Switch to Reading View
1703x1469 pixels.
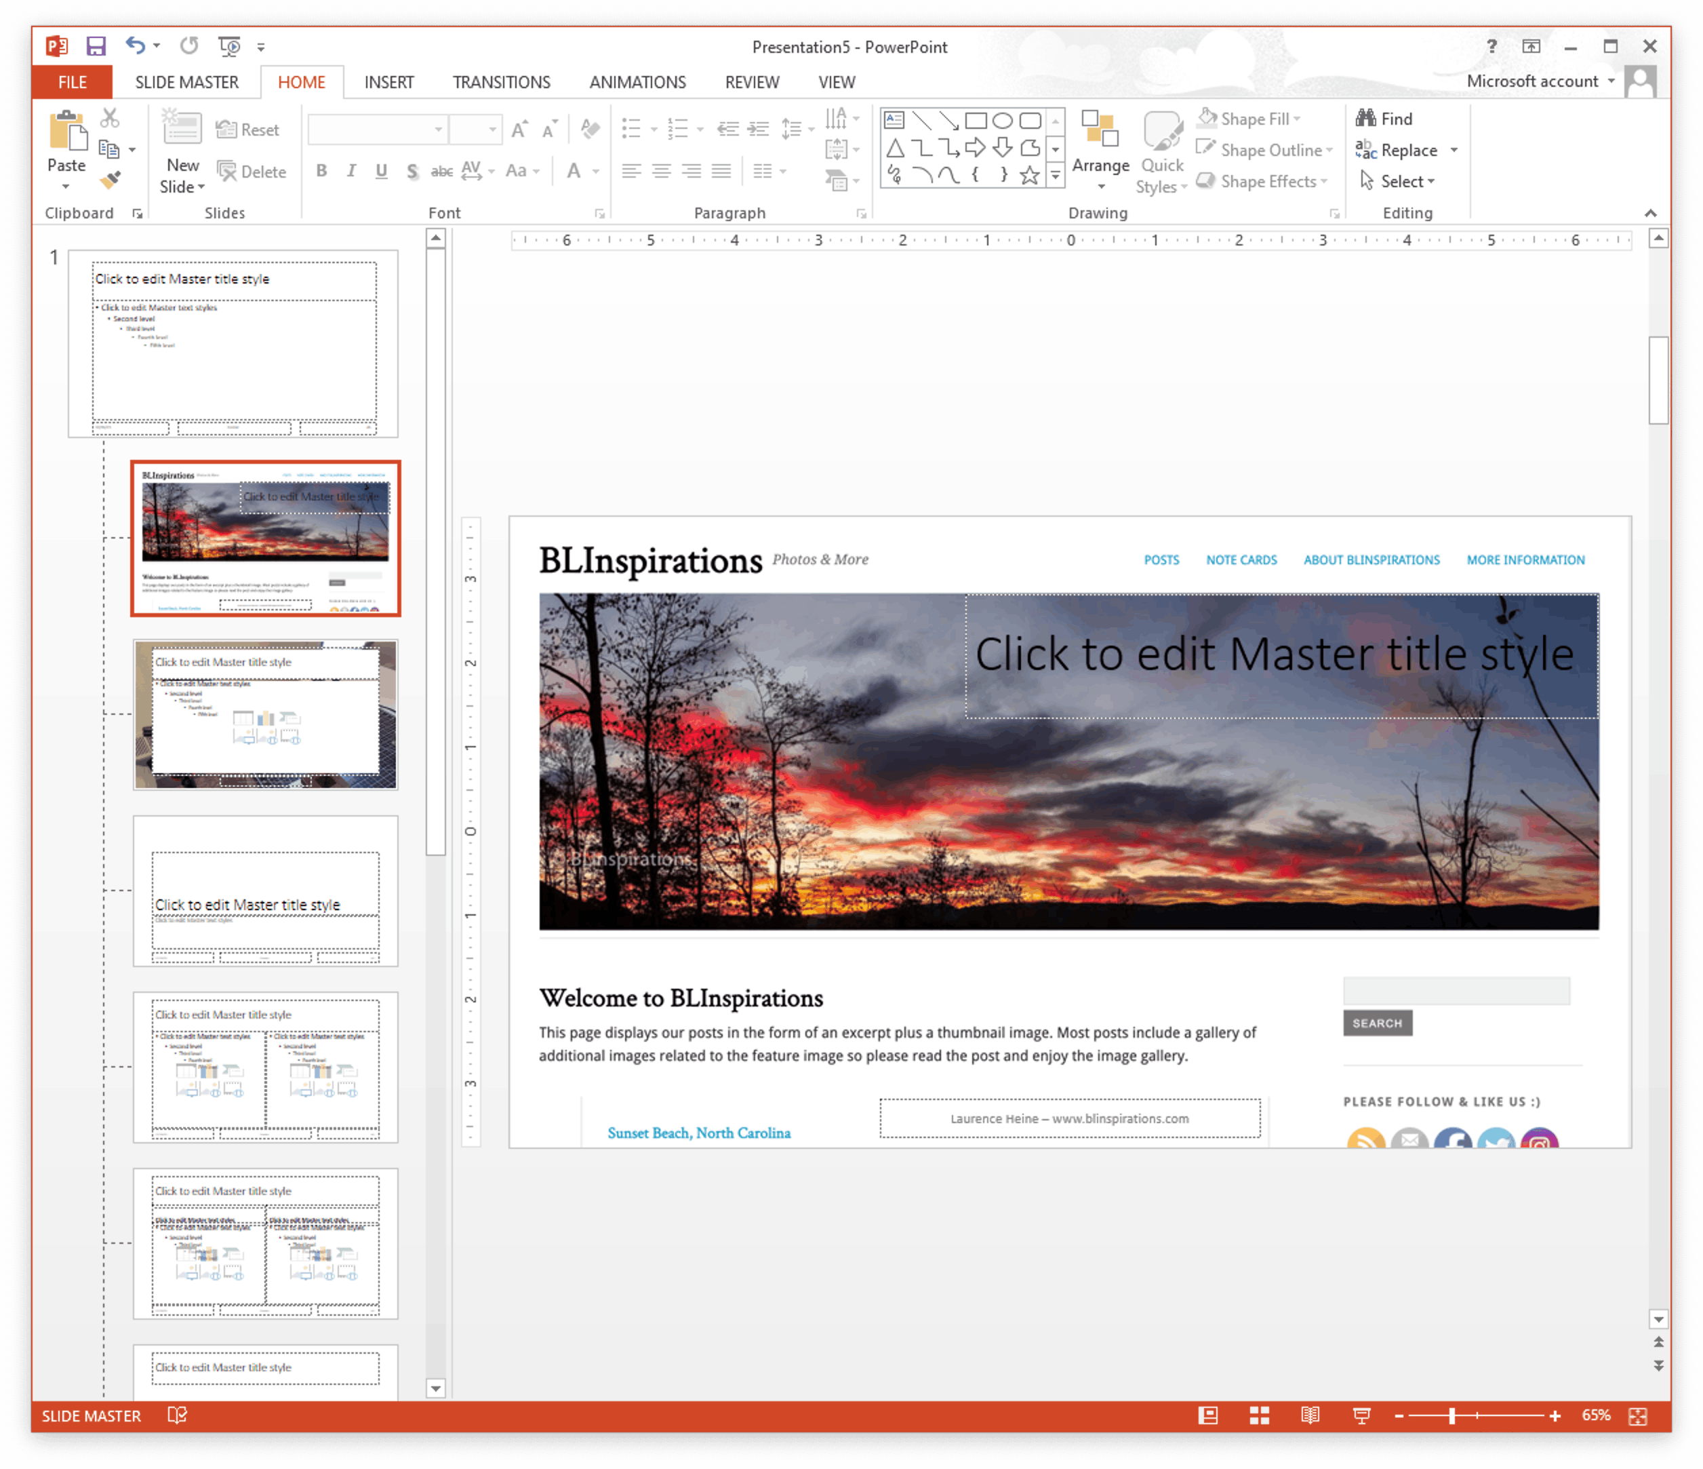[x=1310, y=1415]
